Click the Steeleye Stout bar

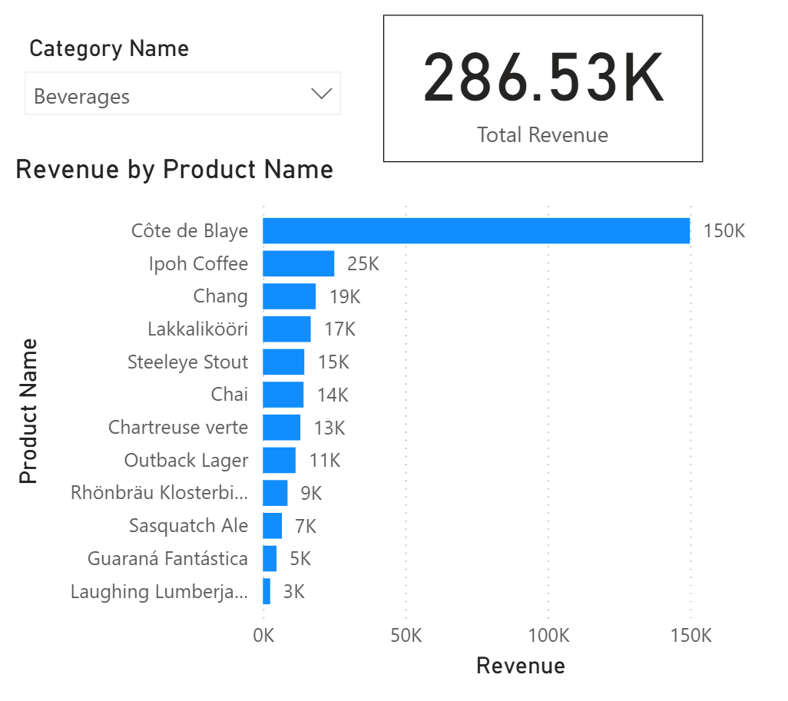283,362
